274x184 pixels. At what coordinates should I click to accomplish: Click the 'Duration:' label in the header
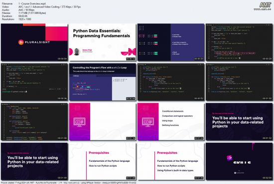coord(7,16)
